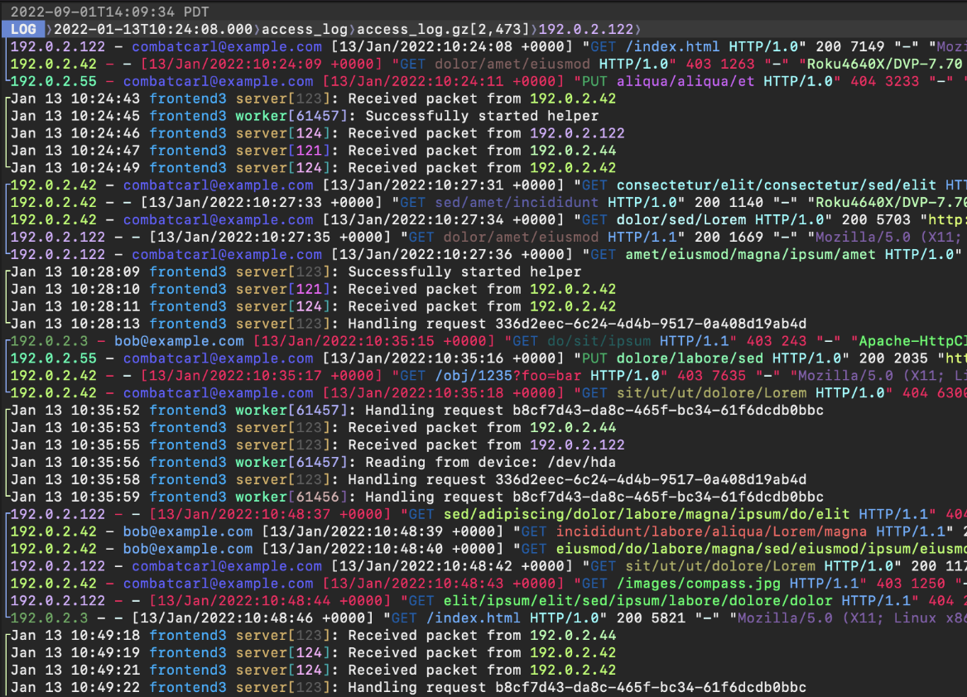Select the 10:24:45 worker[61457] Successfully started helper line
Screen dimensions: 967x697
coord(305,115)
